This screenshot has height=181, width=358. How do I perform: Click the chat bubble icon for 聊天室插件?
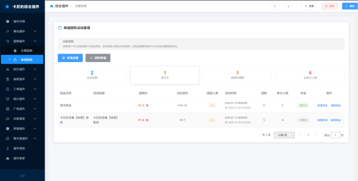click(8, 139)
